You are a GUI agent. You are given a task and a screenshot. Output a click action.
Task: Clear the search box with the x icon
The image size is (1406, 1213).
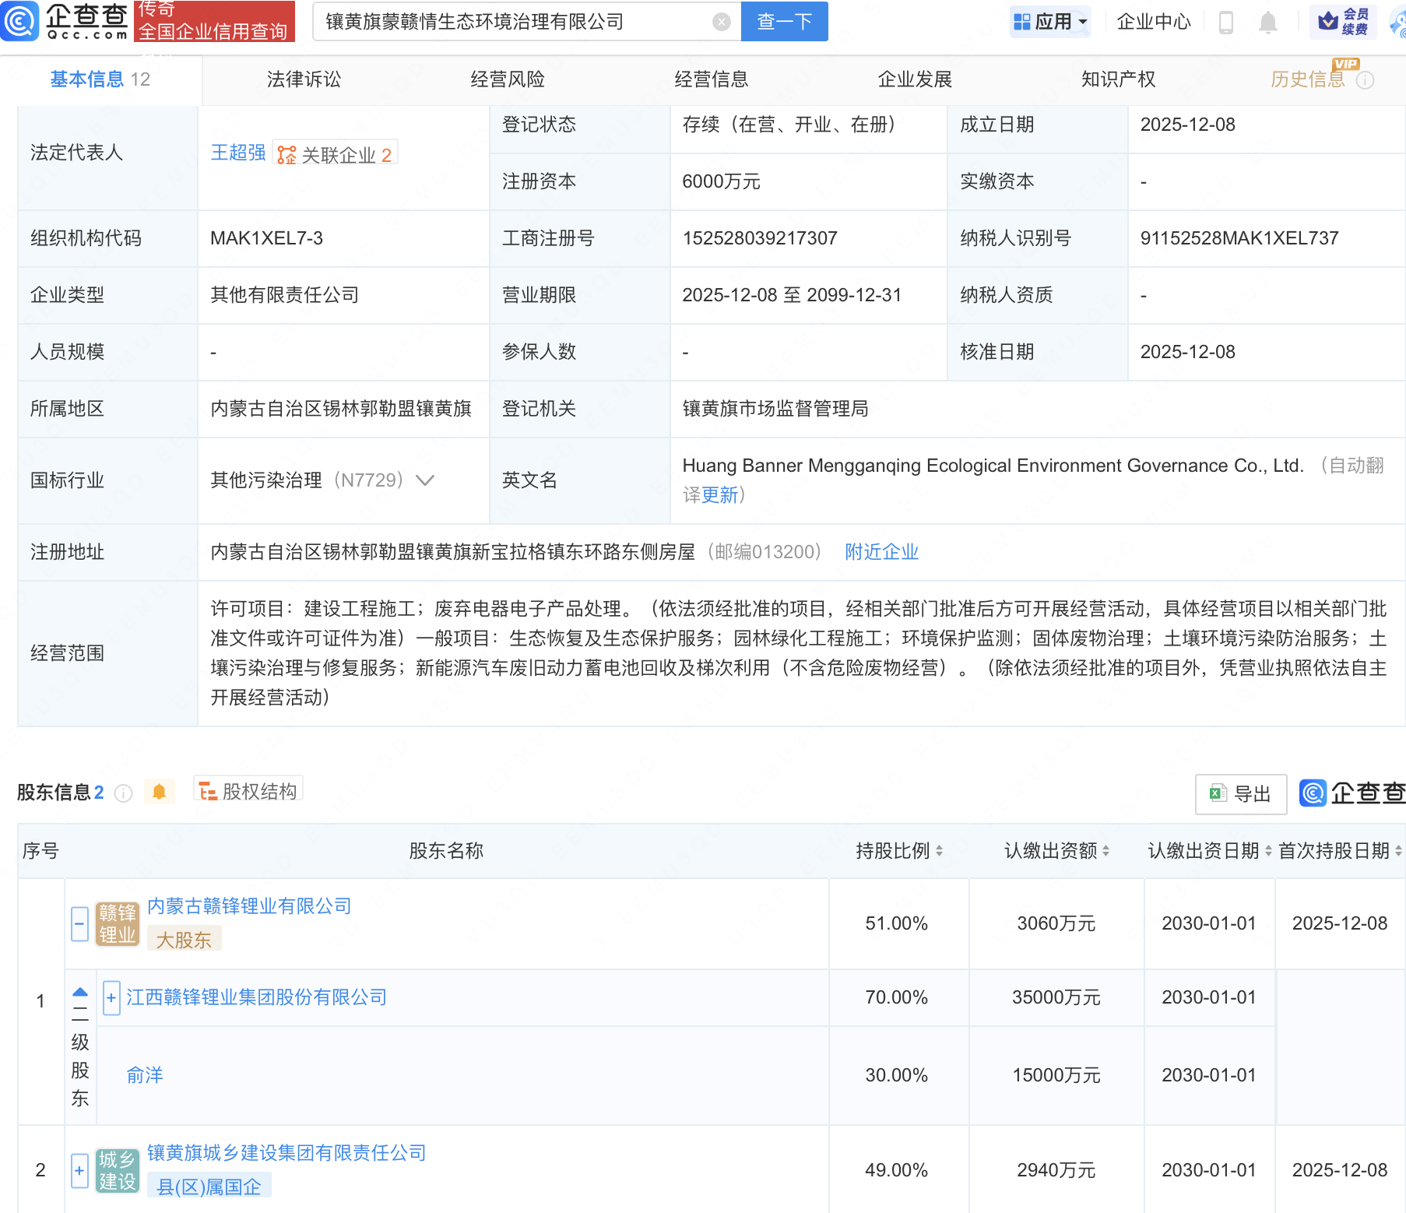722,21
